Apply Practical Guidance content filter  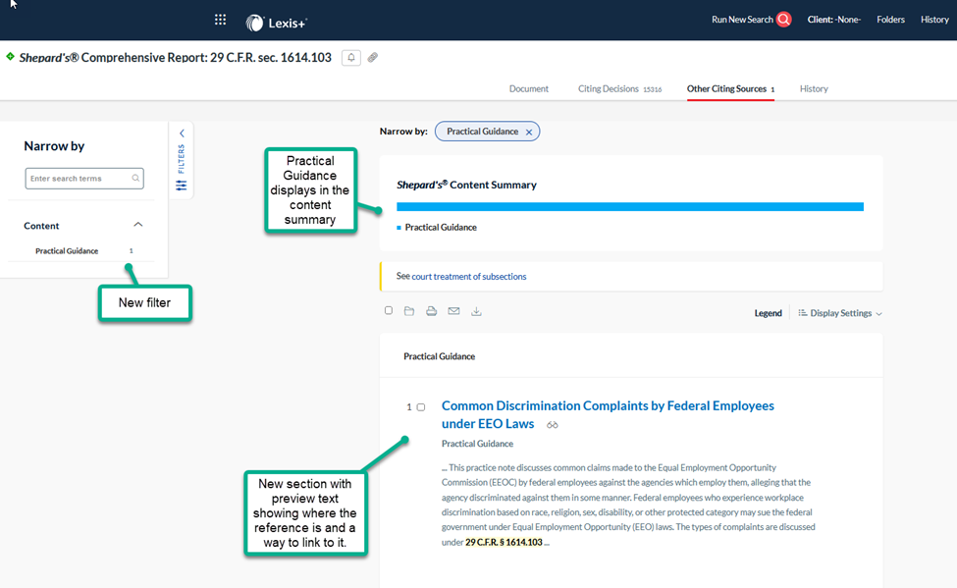tap(67, 251)
